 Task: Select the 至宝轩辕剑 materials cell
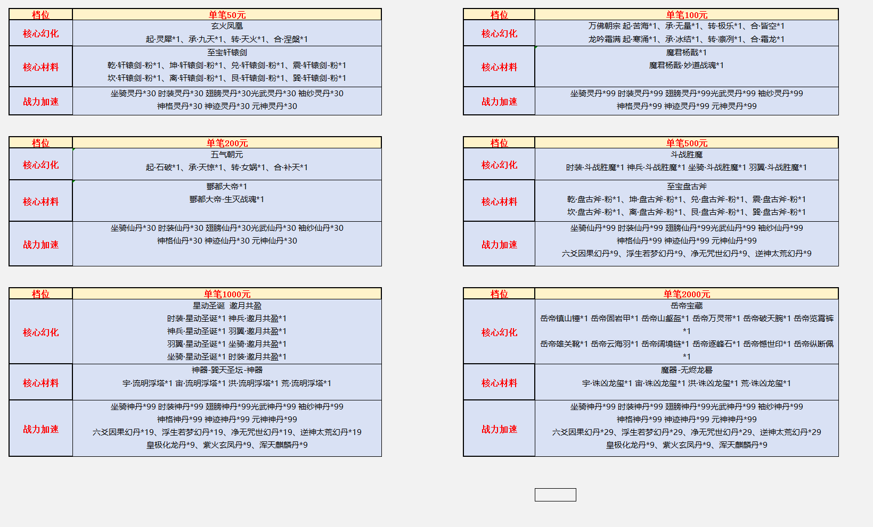click(227, 65)
